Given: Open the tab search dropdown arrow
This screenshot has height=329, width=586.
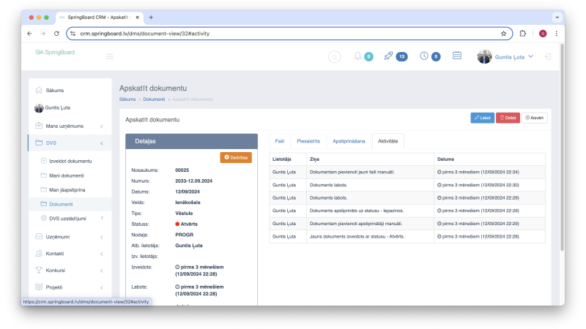Looking at the screenshot, I should click(557, 17).
